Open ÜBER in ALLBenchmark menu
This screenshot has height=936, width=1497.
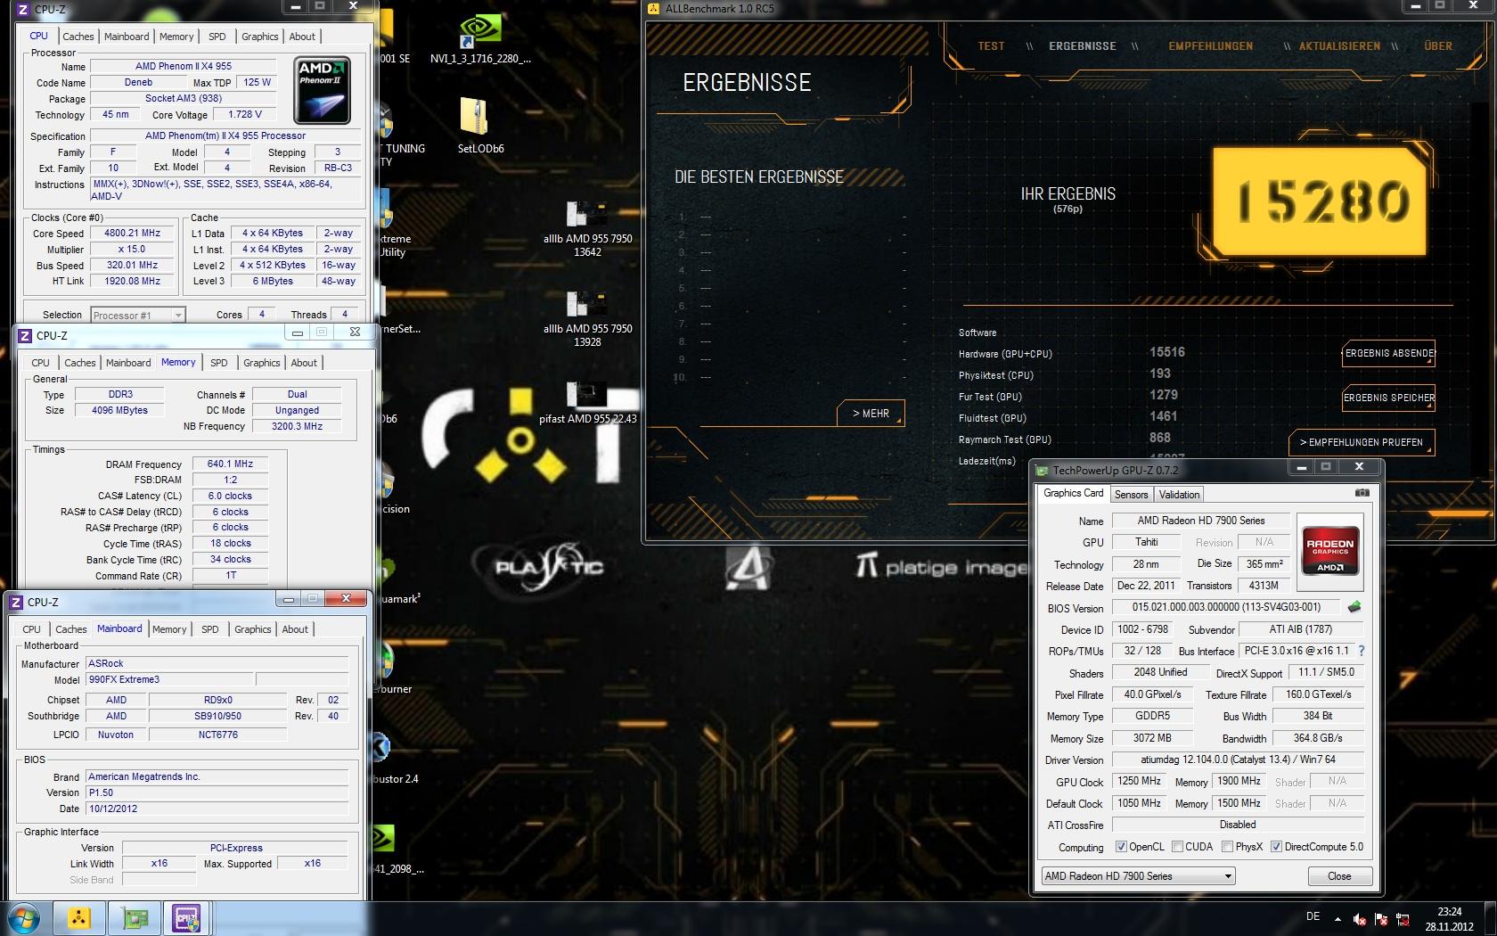pyautogui.click(x=1438, y=46)
